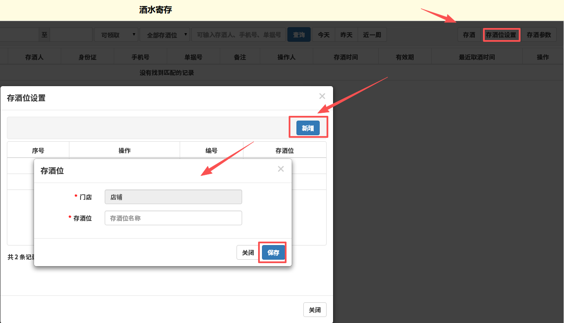Click the 存酒 toolbar button
Image resolution: width=564 pixels, height=323 pixels.
[469, 35]
